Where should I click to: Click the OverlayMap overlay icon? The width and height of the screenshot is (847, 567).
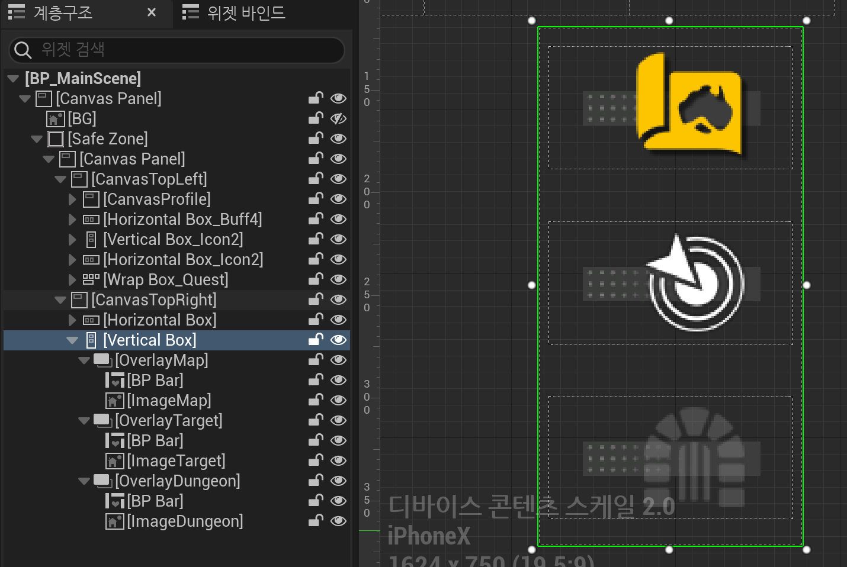pyautogui.click(x=103, y=360)
